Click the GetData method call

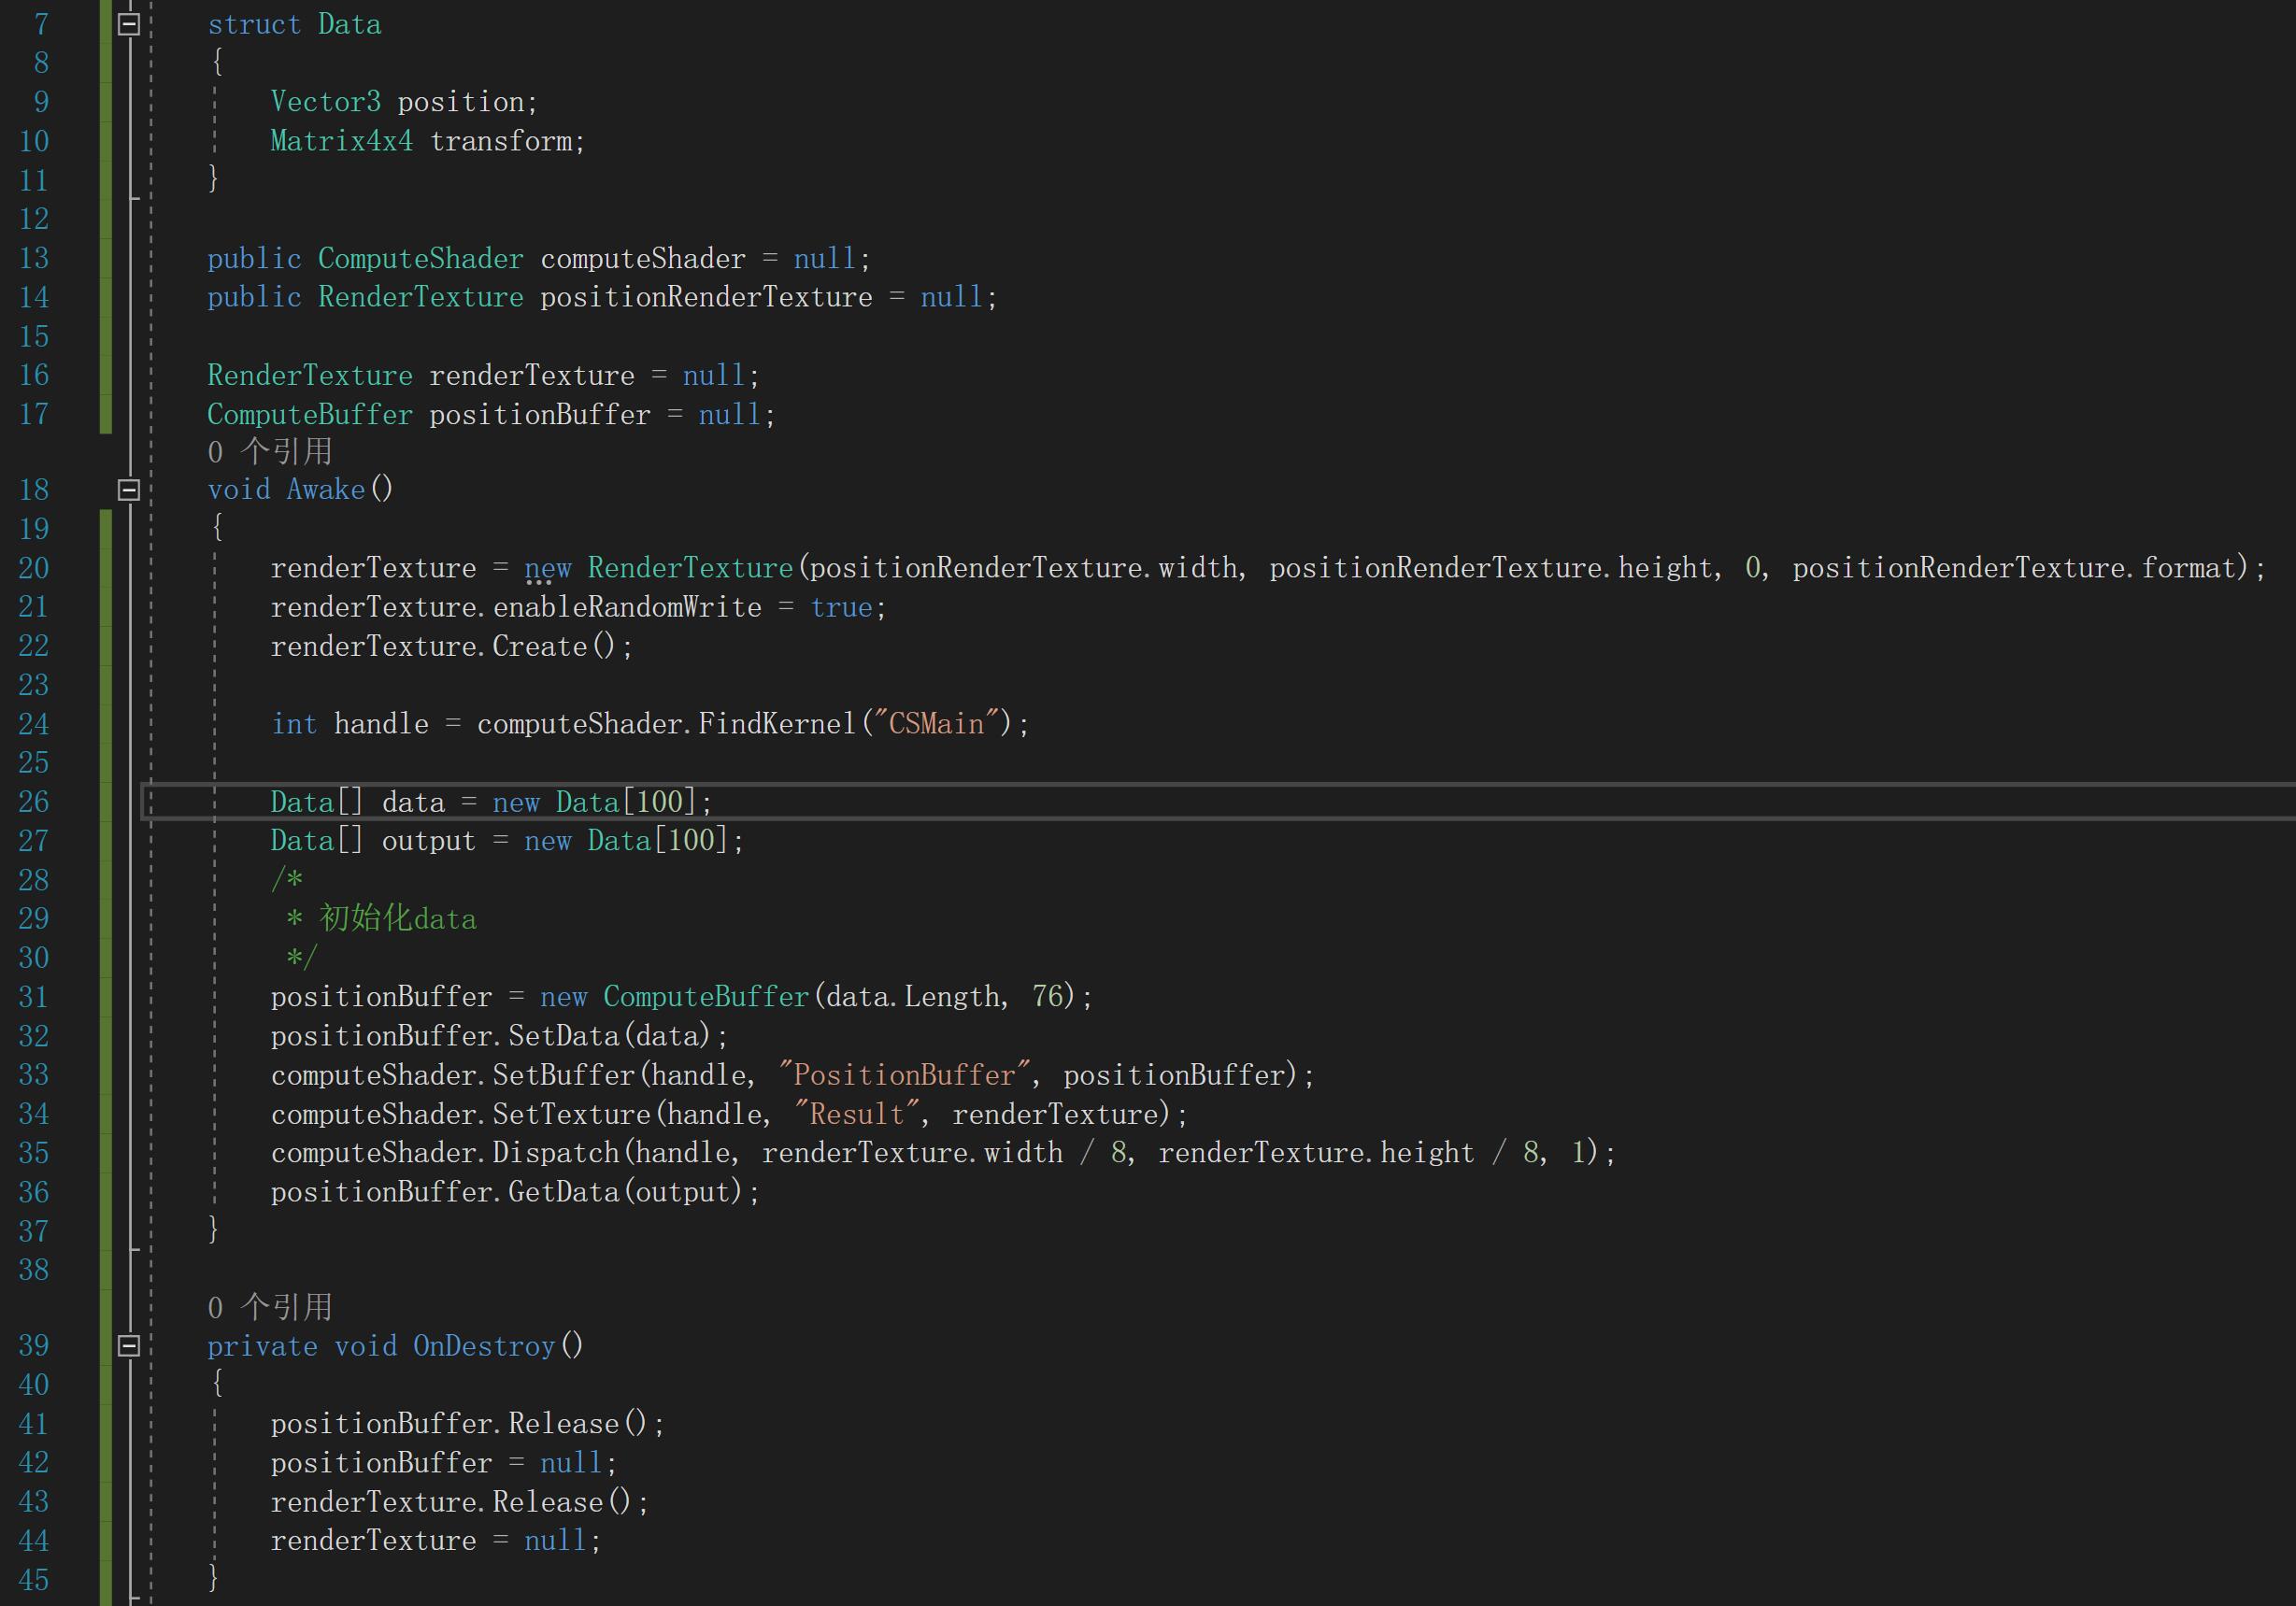click(563, 1192)
